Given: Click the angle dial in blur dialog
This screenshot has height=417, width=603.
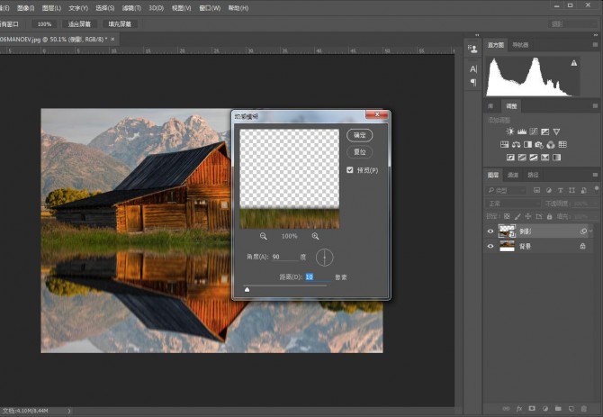Looking at the screenshot, I should click(324, 258).
